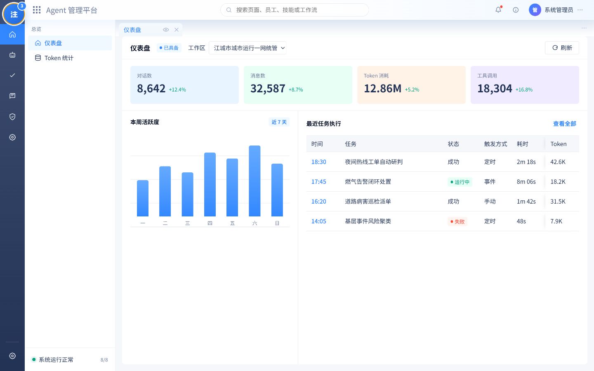594x371 pixels.
Task: Click the 消息数 stat card
Action: (x=298, y=85)
